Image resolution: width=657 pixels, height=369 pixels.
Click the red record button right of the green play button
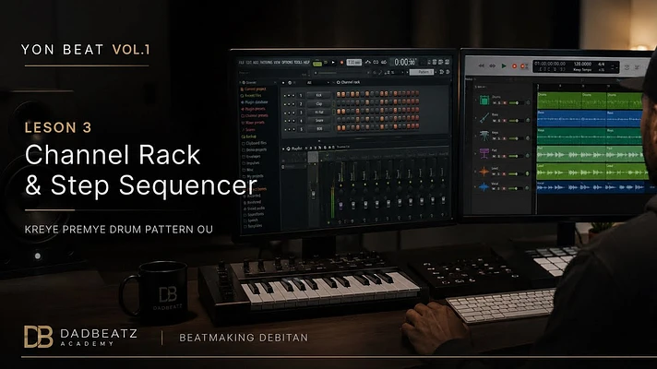[515, 66]
